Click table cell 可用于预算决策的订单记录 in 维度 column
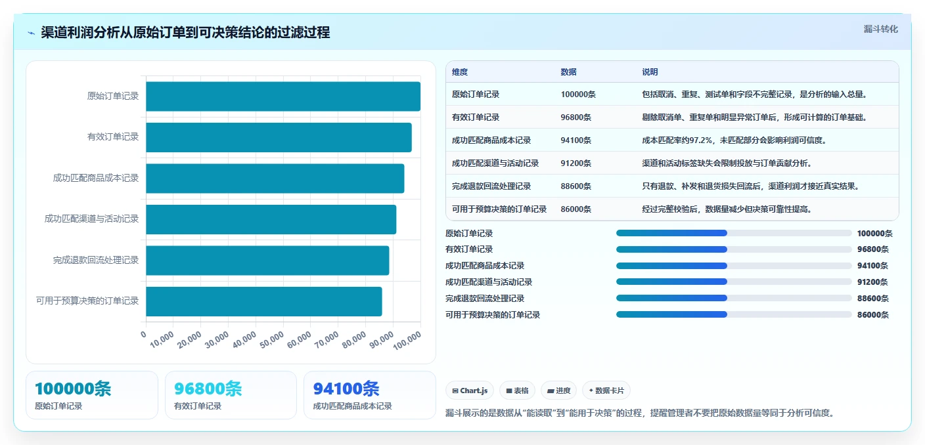The image size is (925, 445). tap(499, 209)
